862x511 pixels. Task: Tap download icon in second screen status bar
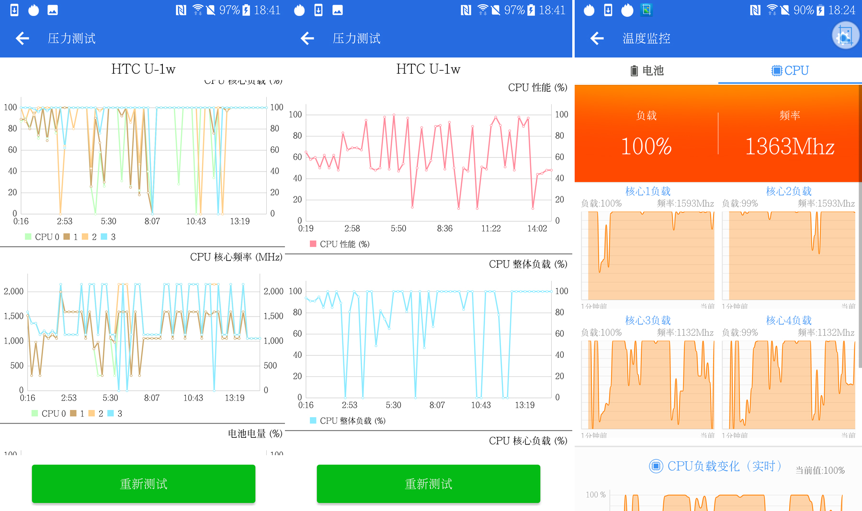(x=318, y=10)
